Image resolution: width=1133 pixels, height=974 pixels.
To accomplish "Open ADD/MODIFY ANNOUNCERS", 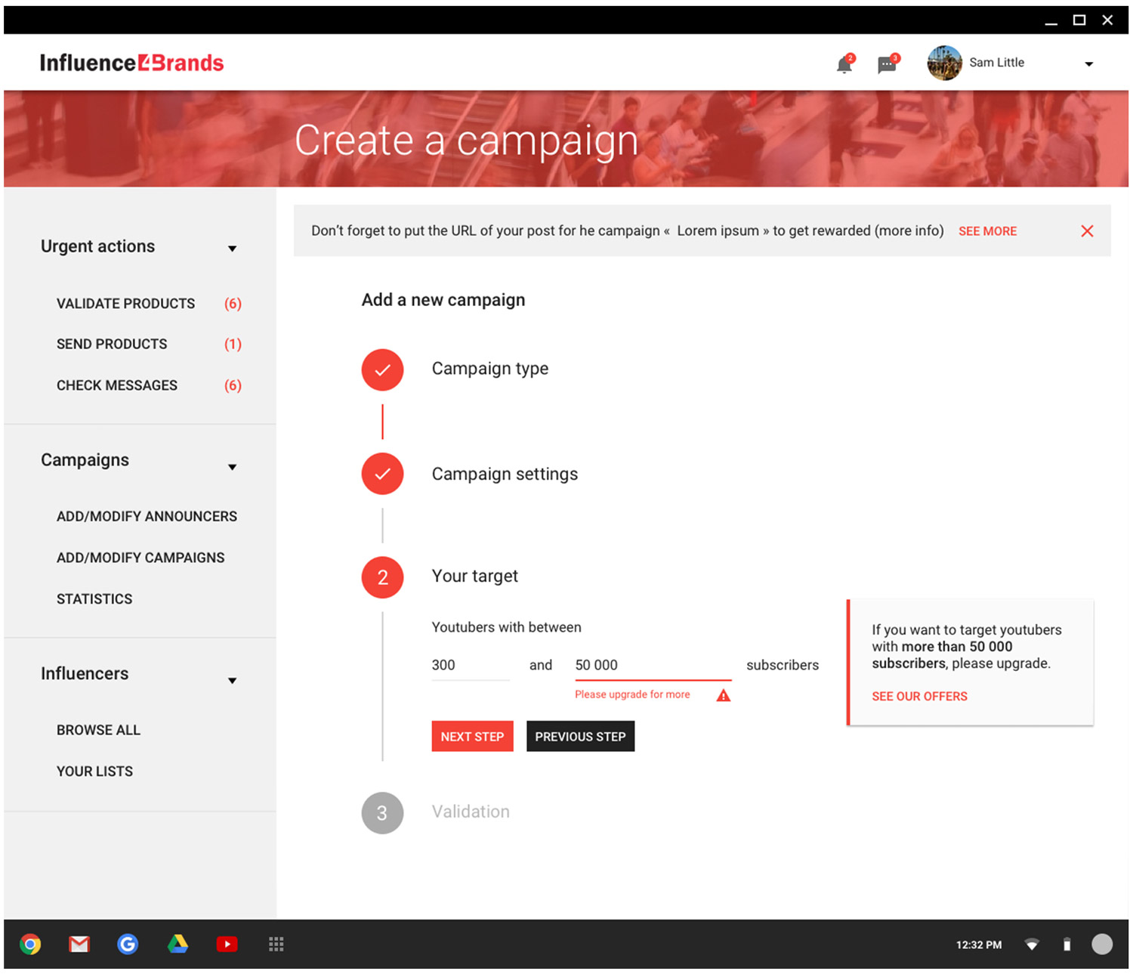I will point(147,517).
